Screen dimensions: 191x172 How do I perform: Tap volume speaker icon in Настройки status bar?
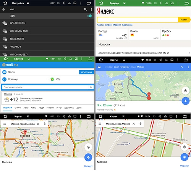pyautogui.click(x=64, y=3)
